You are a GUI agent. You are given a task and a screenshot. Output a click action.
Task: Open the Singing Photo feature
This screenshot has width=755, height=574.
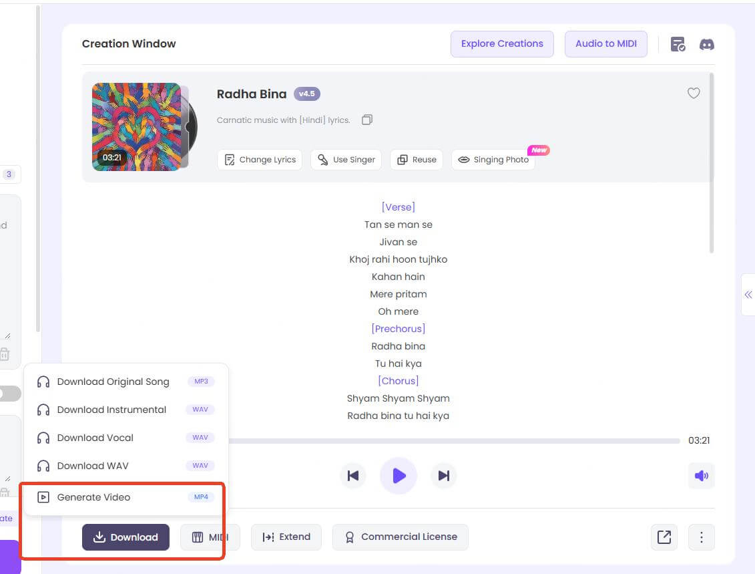pos(493,160)
